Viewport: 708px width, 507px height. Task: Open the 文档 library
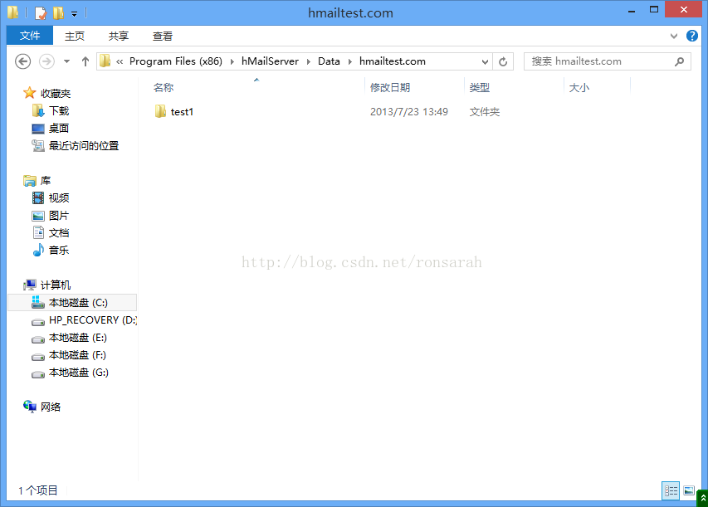tap(59, 233)
